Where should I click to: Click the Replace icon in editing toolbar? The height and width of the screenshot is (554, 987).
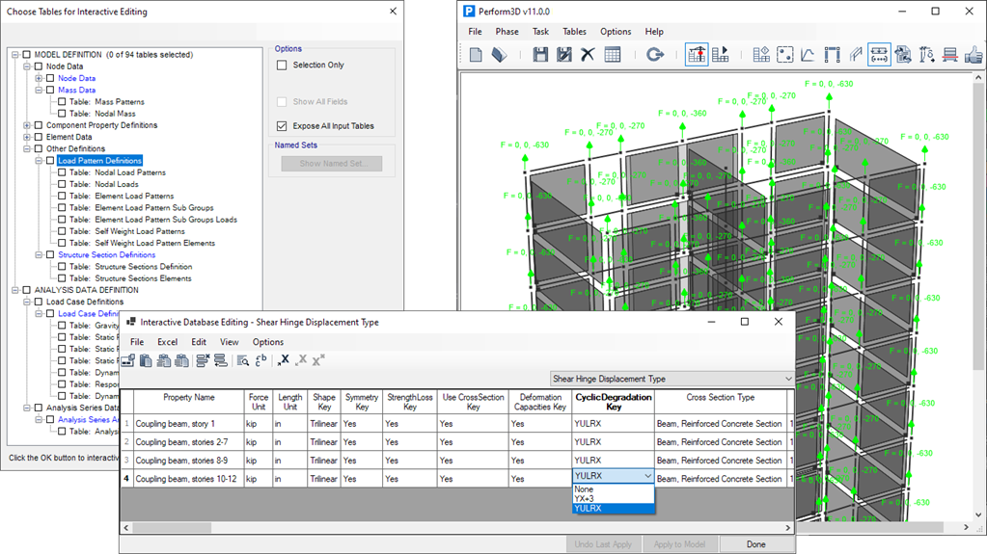[260, 360]
